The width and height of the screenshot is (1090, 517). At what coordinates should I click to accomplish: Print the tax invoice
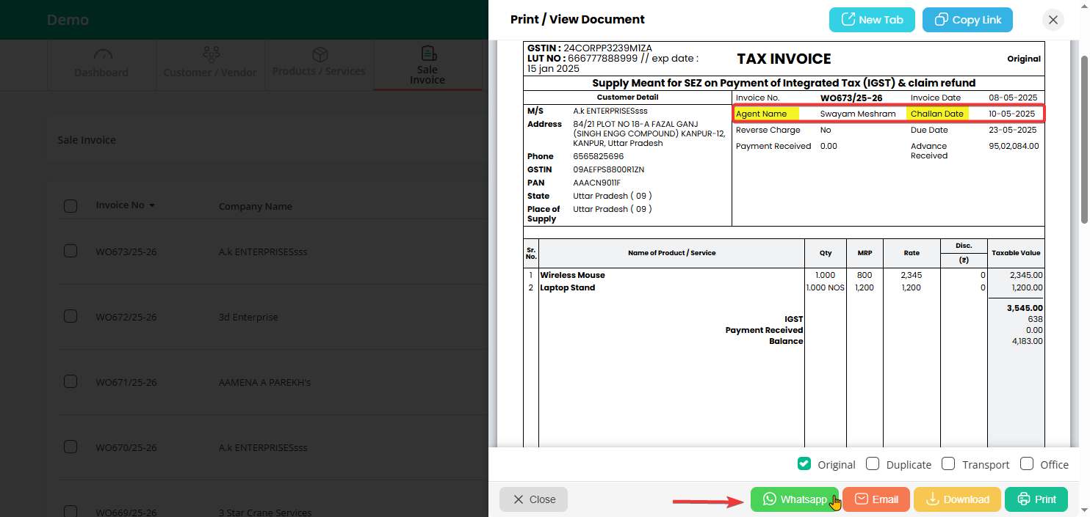coord(1036,499)
